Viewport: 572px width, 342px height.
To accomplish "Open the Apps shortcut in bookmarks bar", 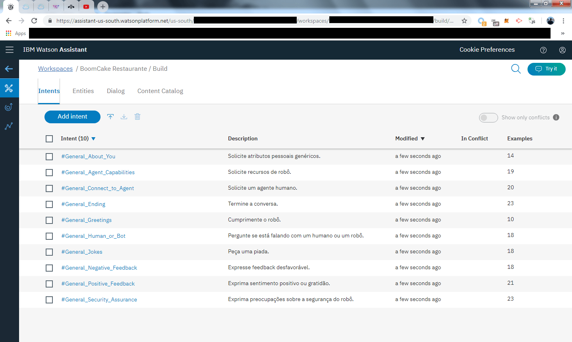I will click(x=16, y=33).
